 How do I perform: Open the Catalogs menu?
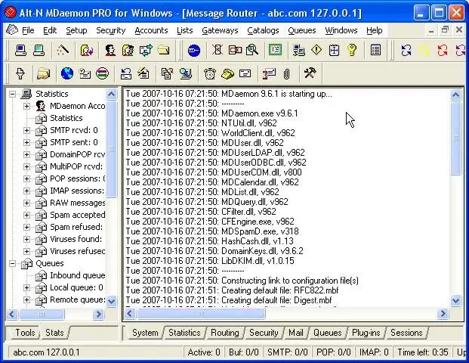click(x=263, y=30)
